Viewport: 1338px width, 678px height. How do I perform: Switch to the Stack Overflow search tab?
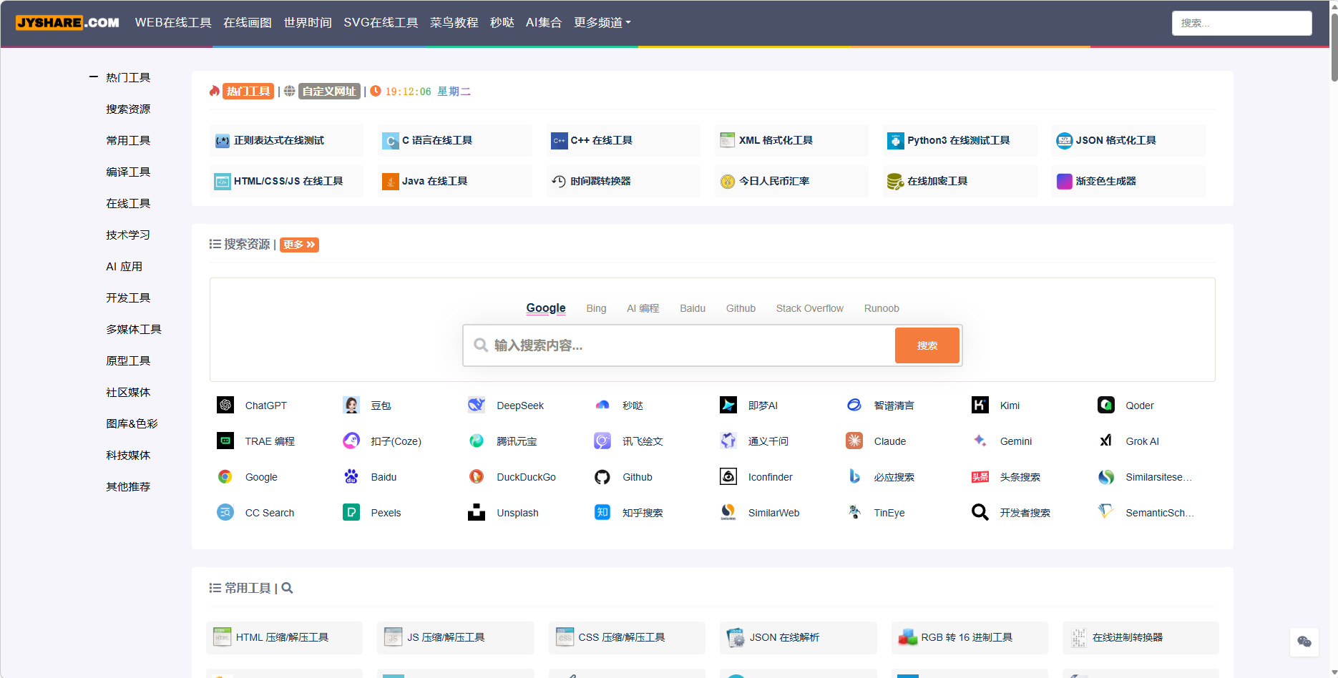(809, 308)
